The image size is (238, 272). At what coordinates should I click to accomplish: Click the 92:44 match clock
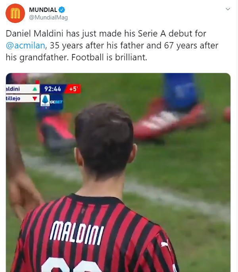click(x=52, y=89)
